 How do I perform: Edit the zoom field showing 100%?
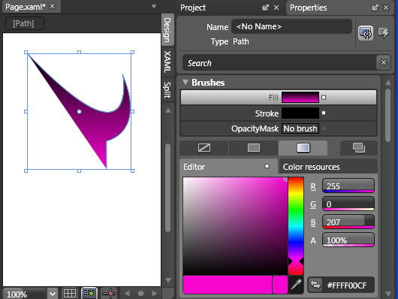coord(24,294)
